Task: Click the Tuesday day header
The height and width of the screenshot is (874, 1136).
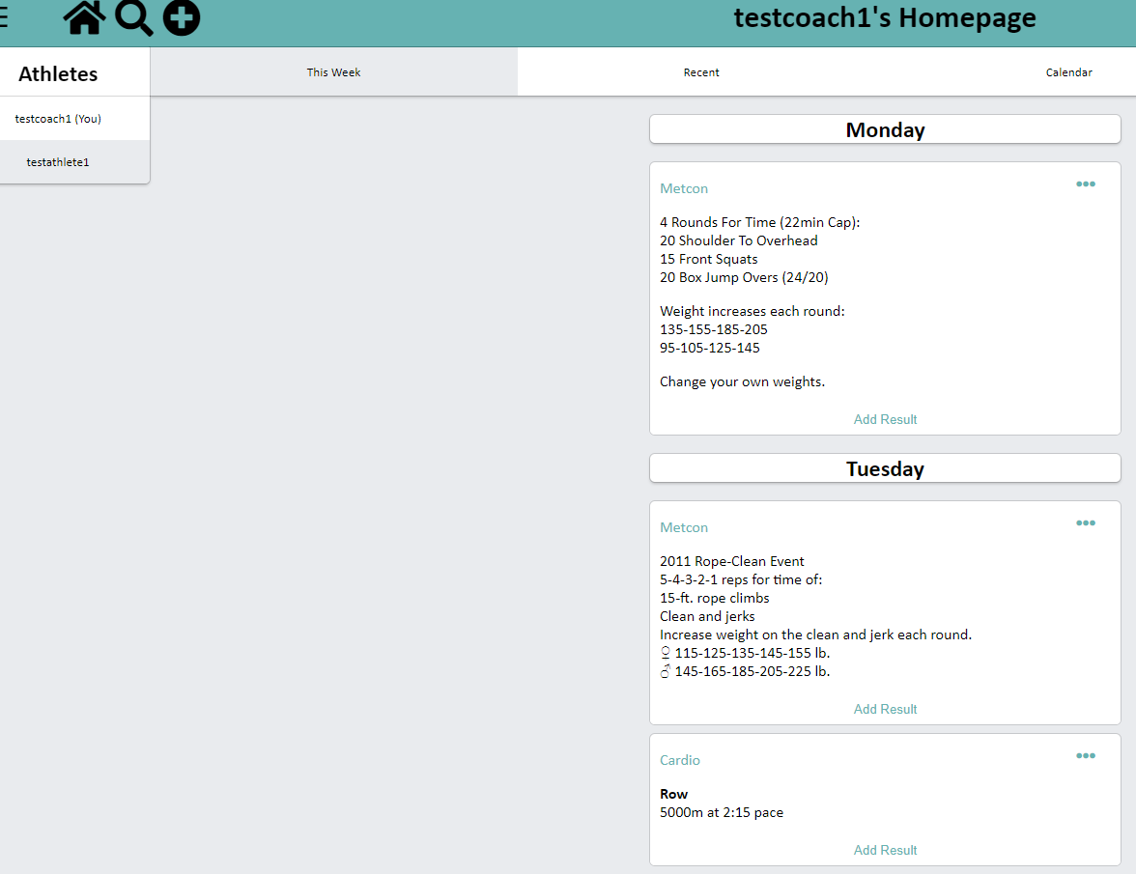Action: 885,468
